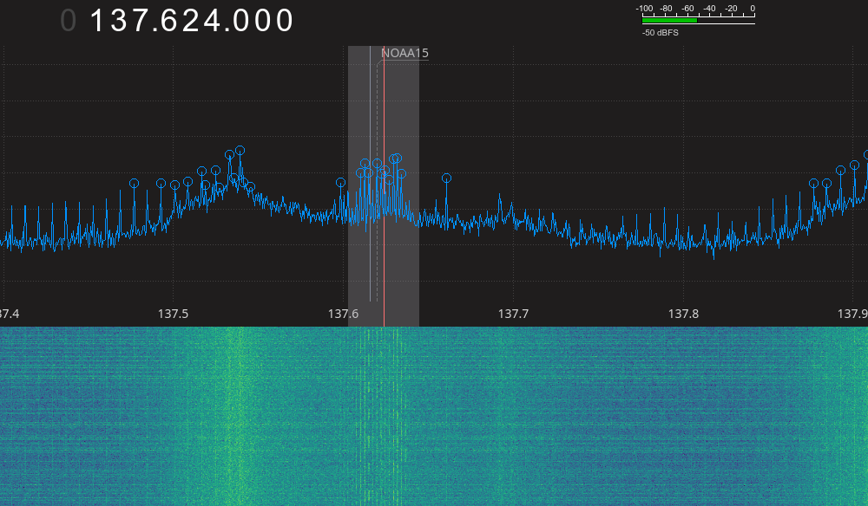Click the 137.8 frequency axis label

pos(684,313)
